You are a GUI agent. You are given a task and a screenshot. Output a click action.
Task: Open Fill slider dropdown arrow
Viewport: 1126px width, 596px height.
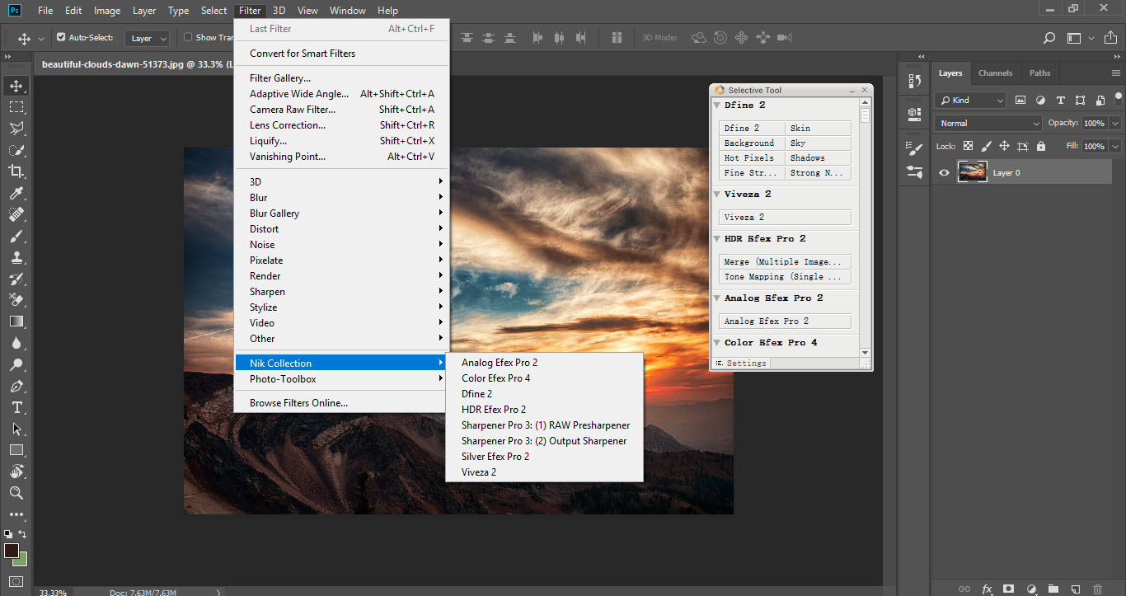[1115, 146]
